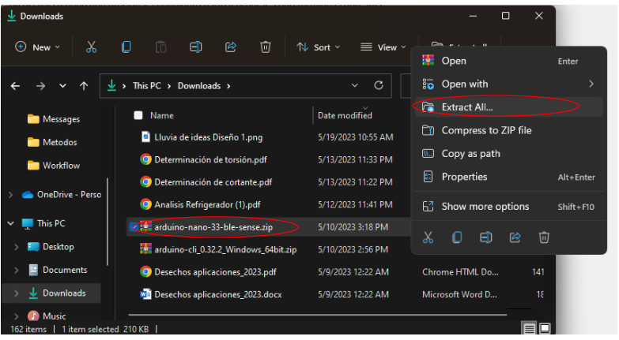Viewport: 619px width, 340px height.
Task: Click the New button
Action: 33,47
